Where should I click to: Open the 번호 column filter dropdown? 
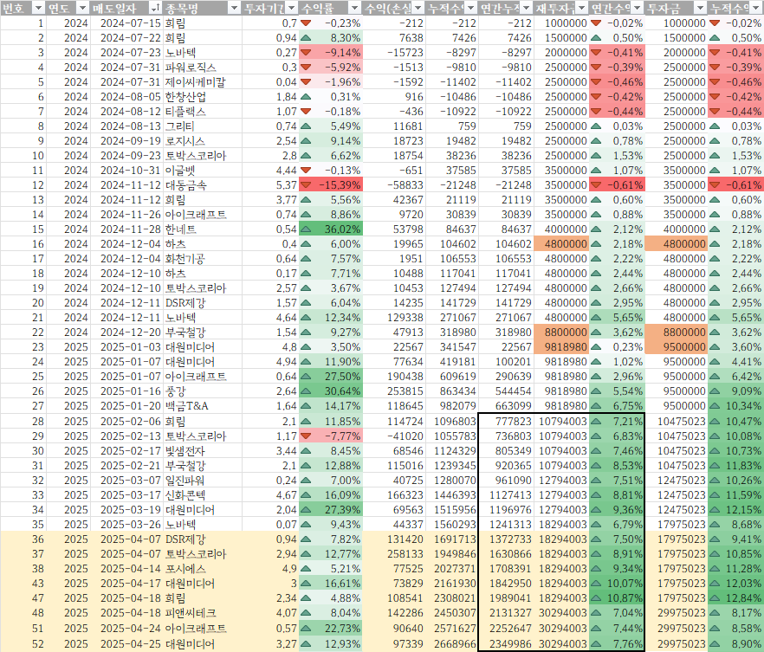tap(38, 8)
